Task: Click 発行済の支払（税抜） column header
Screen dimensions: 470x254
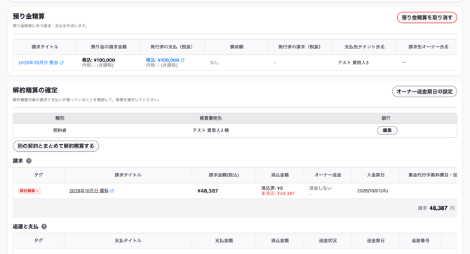Action: [173, 47]
